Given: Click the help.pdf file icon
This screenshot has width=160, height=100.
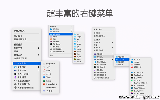Looking at the screenshot, I should [132, 65].
